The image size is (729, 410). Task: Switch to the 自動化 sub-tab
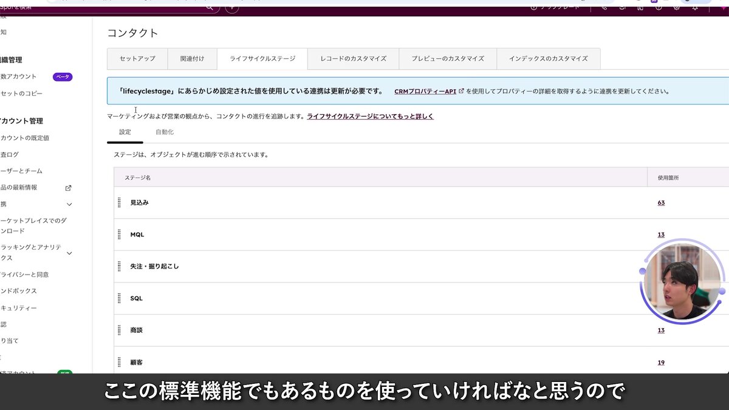tap(163, 131)
